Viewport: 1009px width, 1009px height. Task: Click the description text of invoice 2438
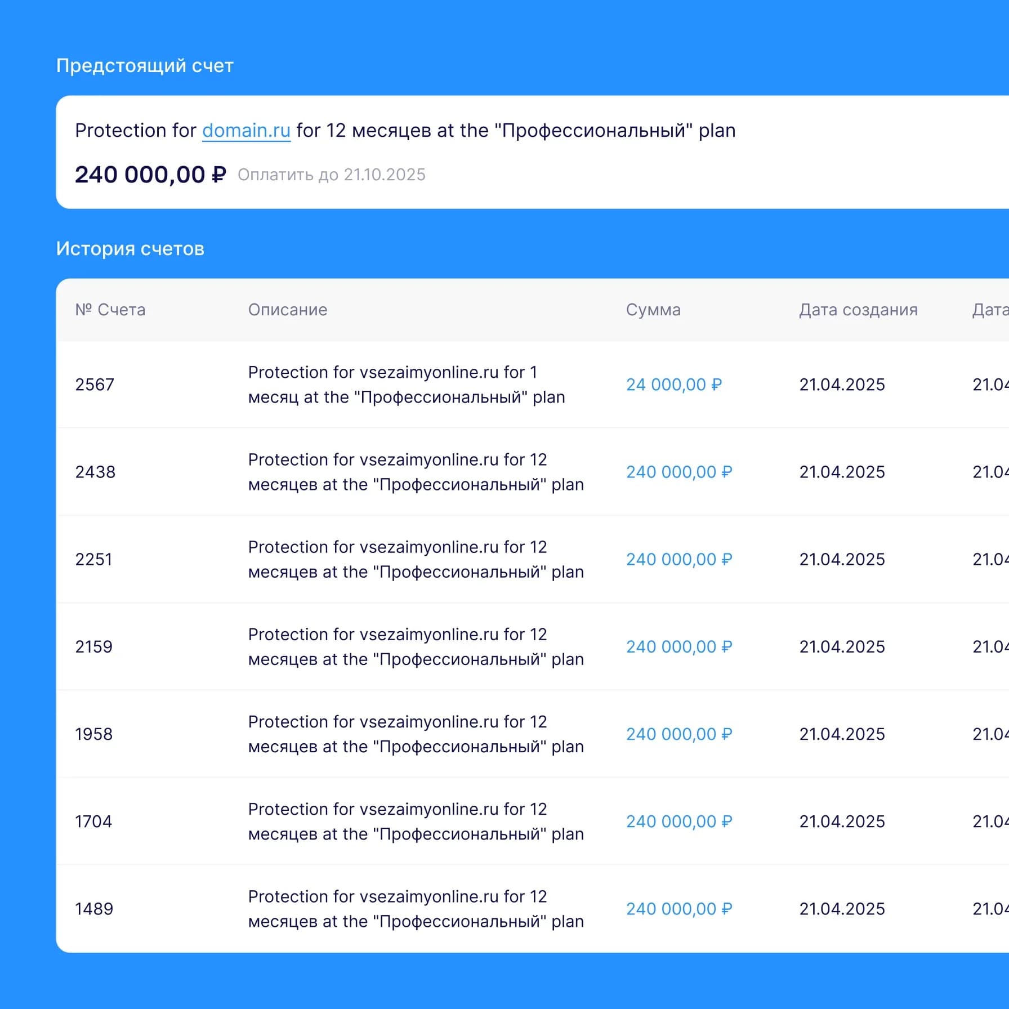[x=416, y=472]
